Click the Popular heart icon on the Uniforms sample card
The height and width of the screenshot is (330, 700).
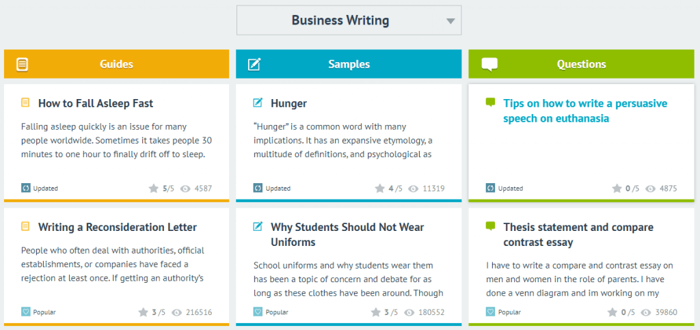[x=258, y=312]
